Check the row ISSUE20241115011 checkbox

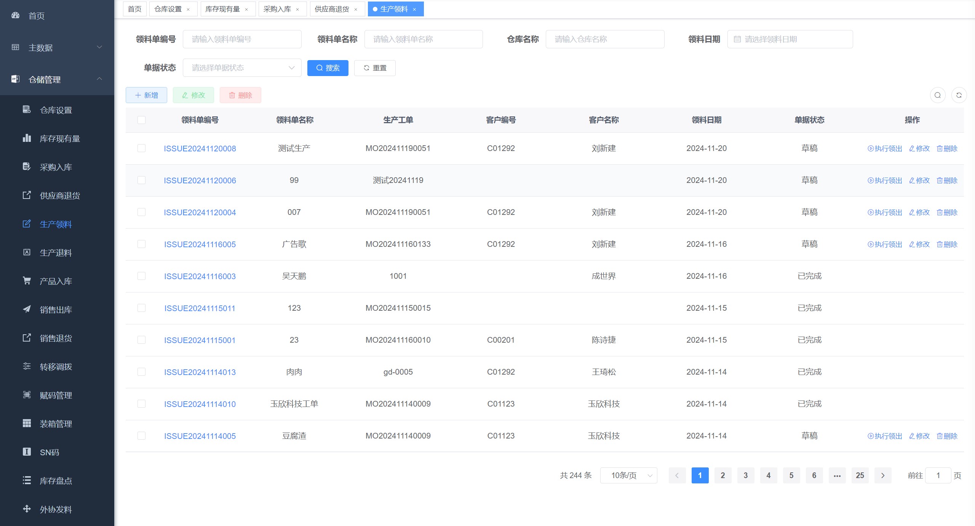click(141, 308)
